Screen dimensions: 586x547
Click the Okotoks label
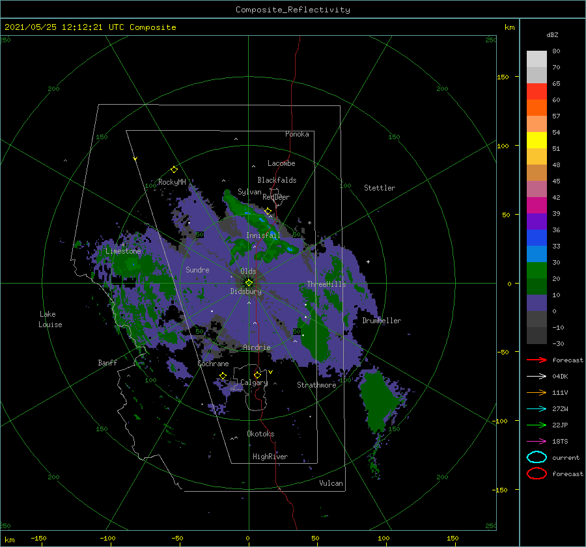coord(260,434)
